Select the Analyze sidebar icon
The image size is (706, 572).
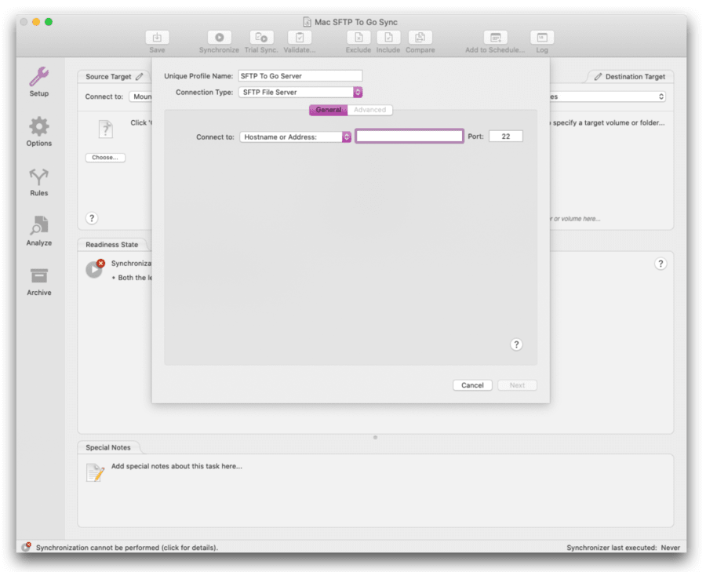click(x=38, y=231)
